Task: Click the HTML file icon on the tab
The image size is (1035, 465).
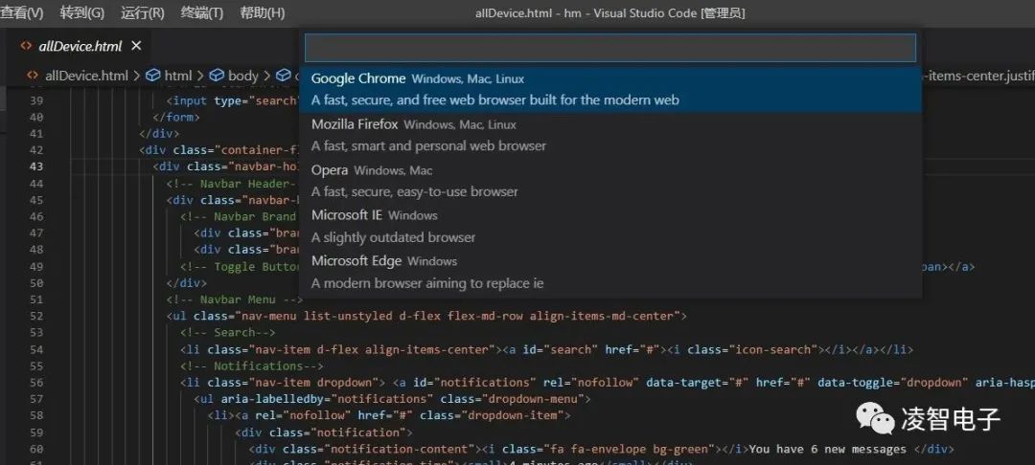Action: (27, 46)
